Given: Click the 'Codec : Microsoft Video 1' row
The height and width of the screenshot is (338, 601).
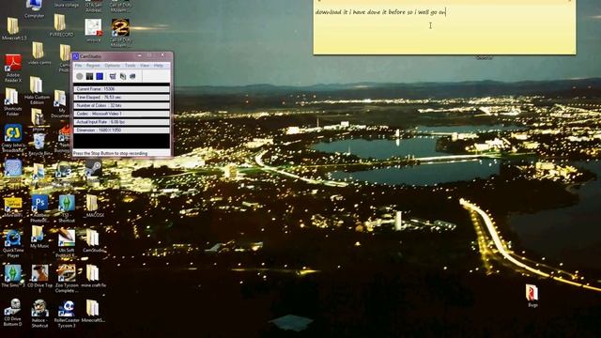Looking at the screenshot, I should point(121,114).
